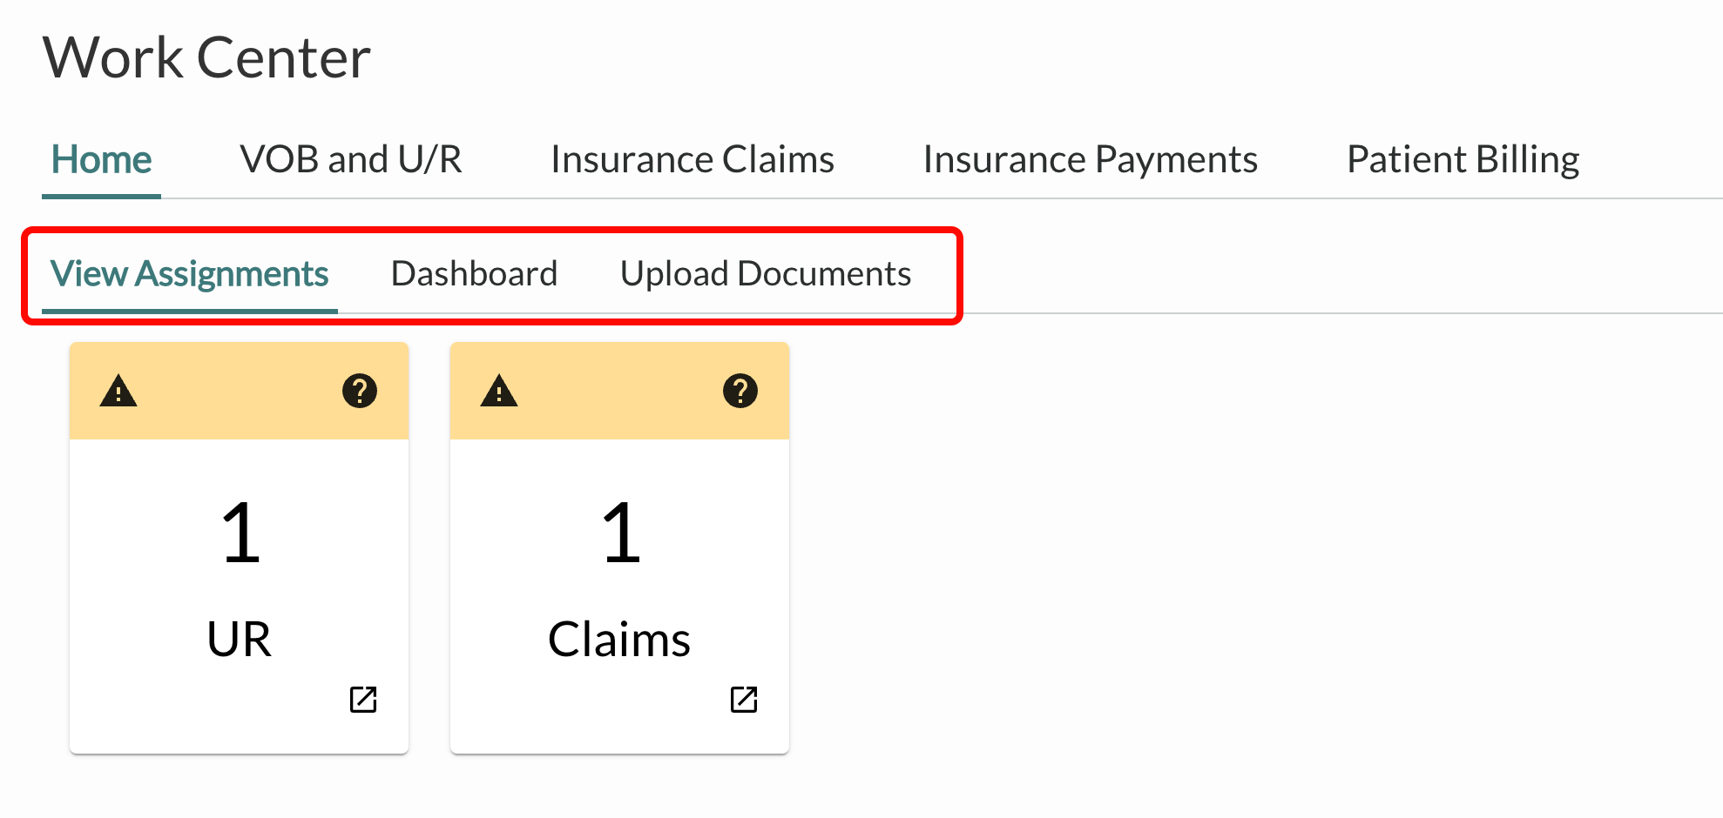Image resolution: width=1723 pixels, height=818 pixels.
Task: Switch to the Upload Documents sub-tab
Action: (x=766, y=274)
